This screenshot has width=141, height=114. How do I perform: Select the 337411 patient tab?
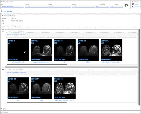8,12
